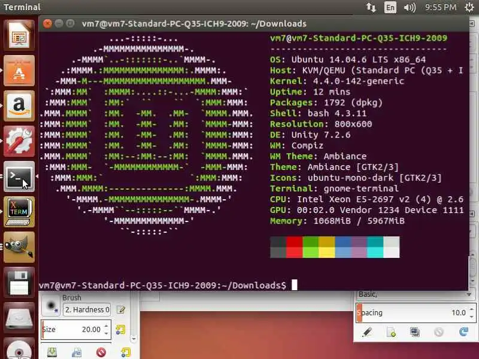Viewport: 479px width, 359px height.
Task: Click the greyed delete brush icon
Action: coord(439,332)
